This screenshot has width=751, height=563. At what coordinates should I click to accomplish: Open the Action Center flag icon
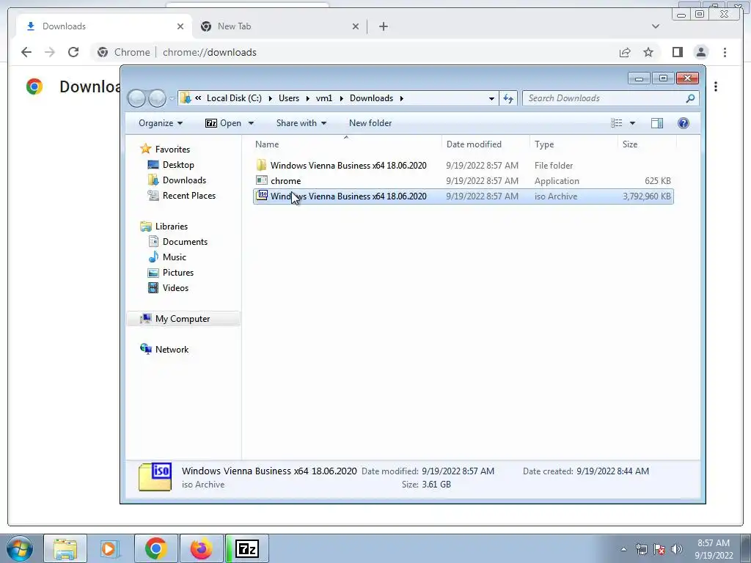659,549
